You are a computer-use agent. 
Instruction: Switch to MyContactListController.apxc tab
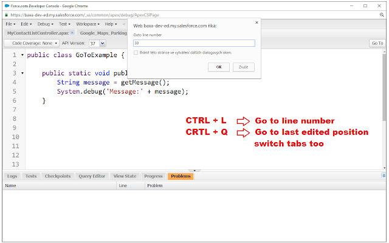click(x=38, y=33)
